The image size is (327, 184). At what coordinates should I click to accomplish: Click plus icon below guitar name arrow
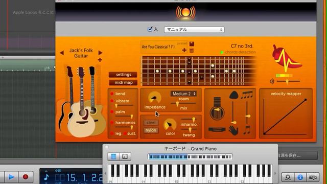pyautogui.click(x=100, y=60)
